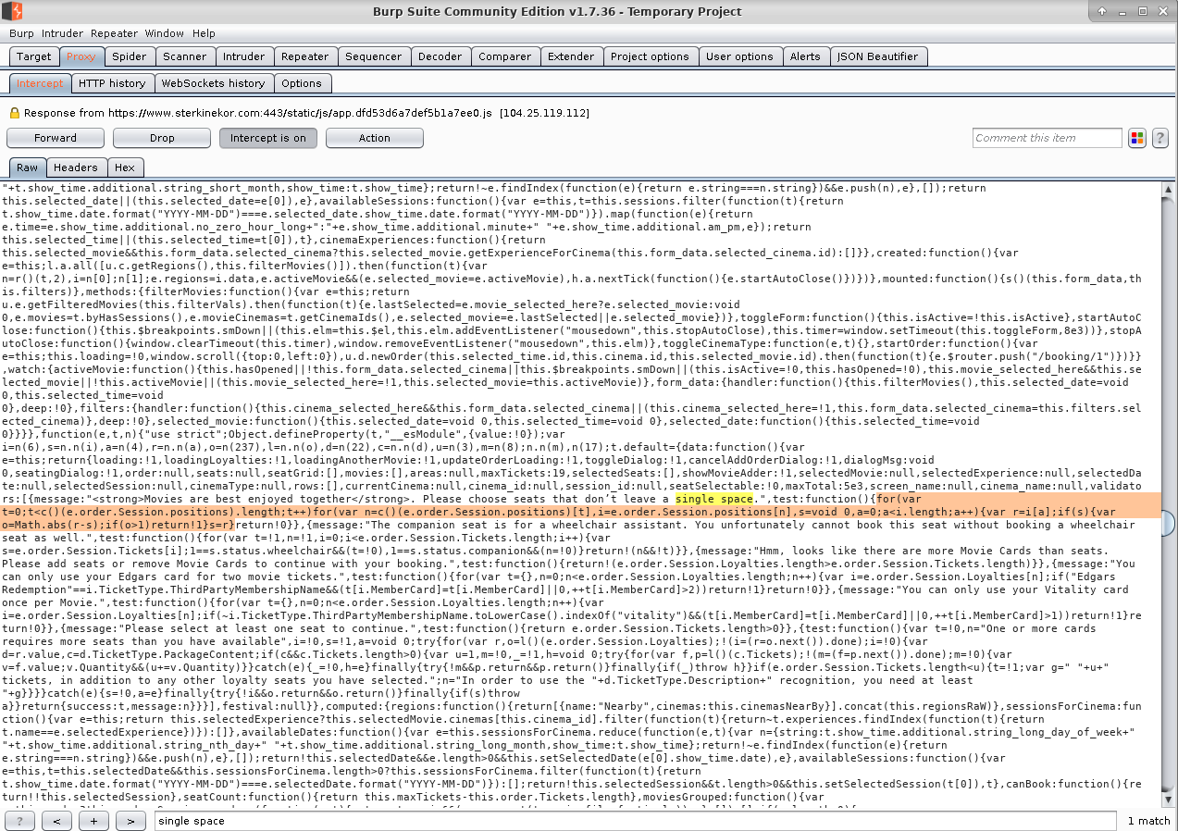
Task: Click the search field containing 'single space'
Action: click(x=634, y=821)
